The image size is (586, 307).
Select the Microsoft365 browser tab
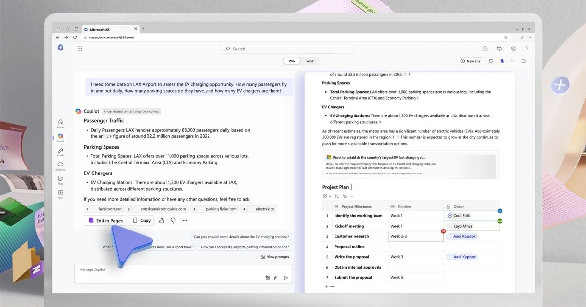click(110, 29)
